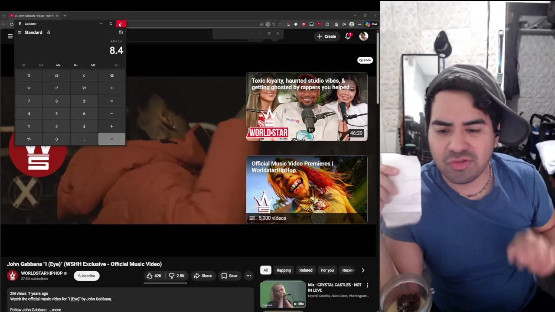This screenshot has height=312, width=555.
Task: Close the find-in-page bar
Action: click(278, 33)
